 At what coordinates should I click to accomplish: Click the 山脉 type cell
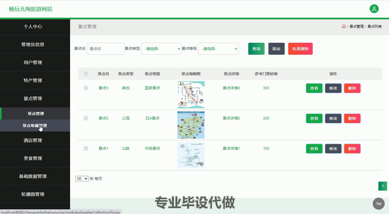126,148
